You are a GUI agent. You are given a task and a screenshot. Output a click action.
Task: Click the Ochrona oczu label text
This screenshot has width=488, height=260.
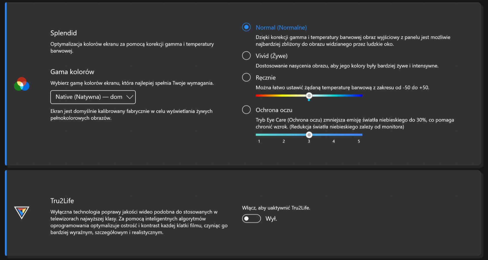(274, 110)
